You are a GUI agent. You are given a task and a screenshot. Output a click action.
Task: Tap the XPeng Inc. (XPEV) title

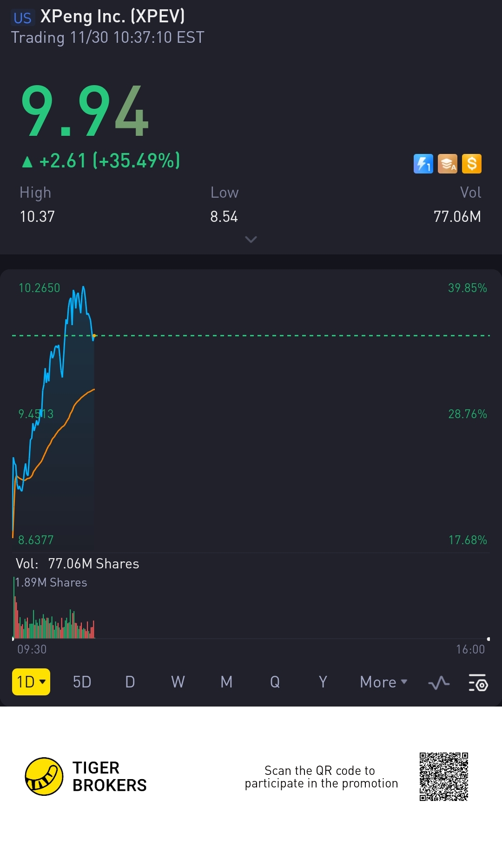point(112,17)
